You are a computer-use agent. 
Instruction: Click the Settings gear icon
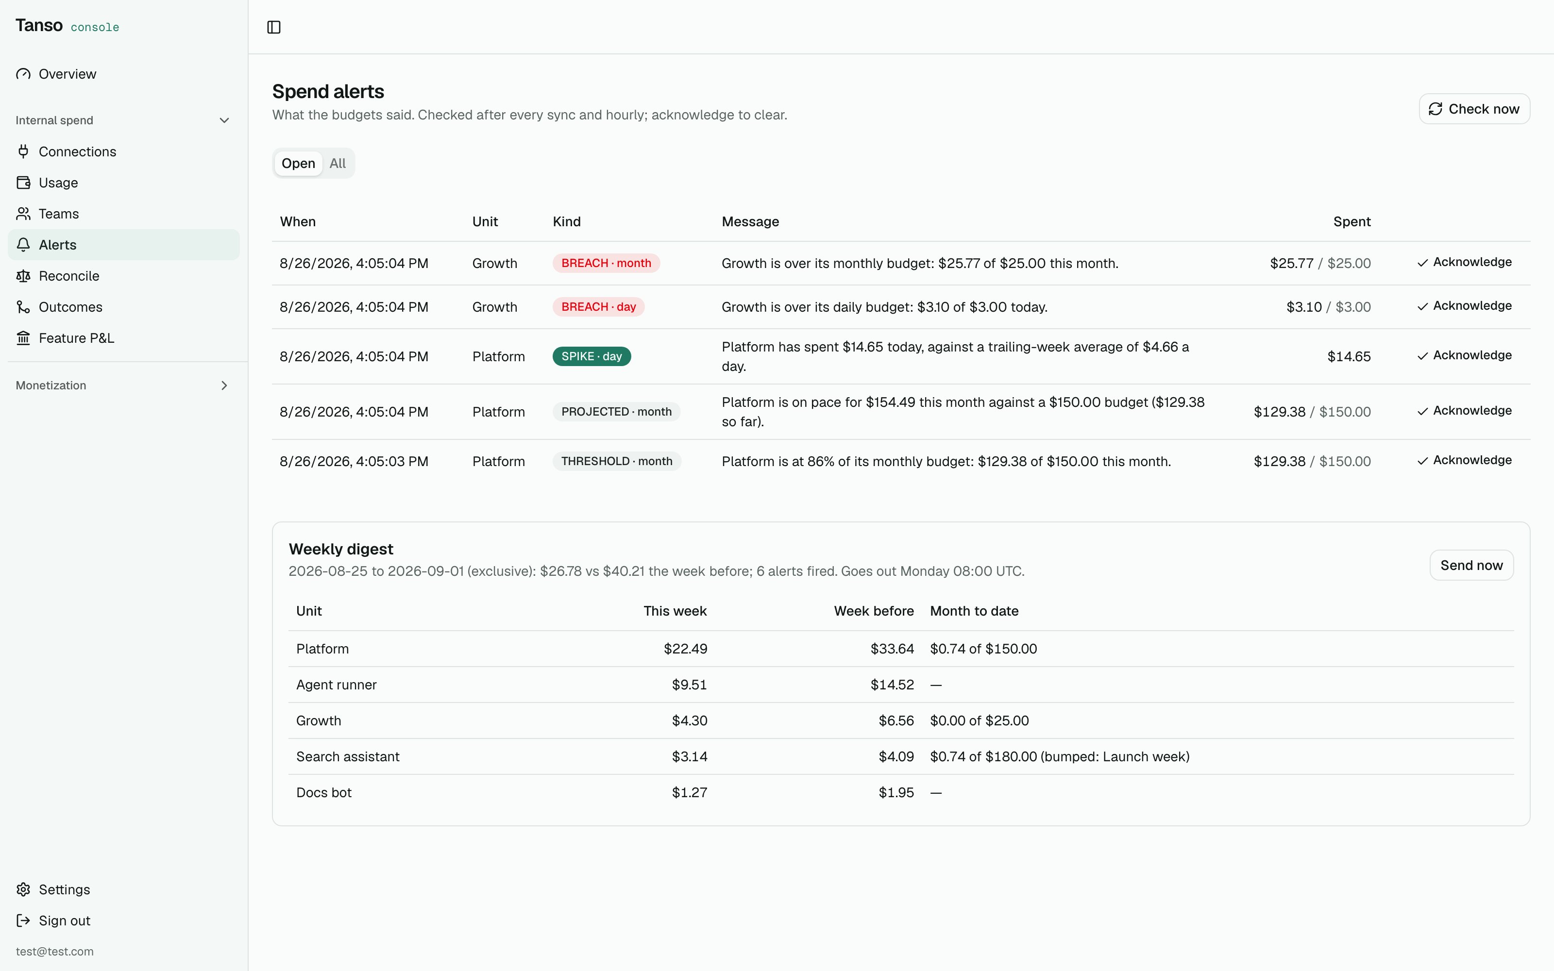[23, 889]
